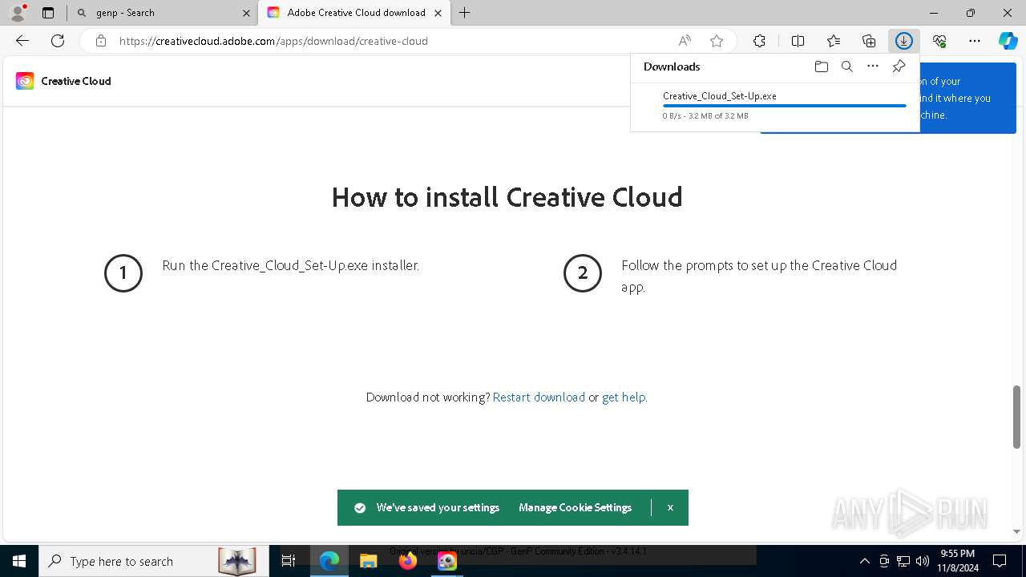Viewport: 1026px width, 577px height.
Task: Open the tab actions menu icon
Action: point(48,13)
